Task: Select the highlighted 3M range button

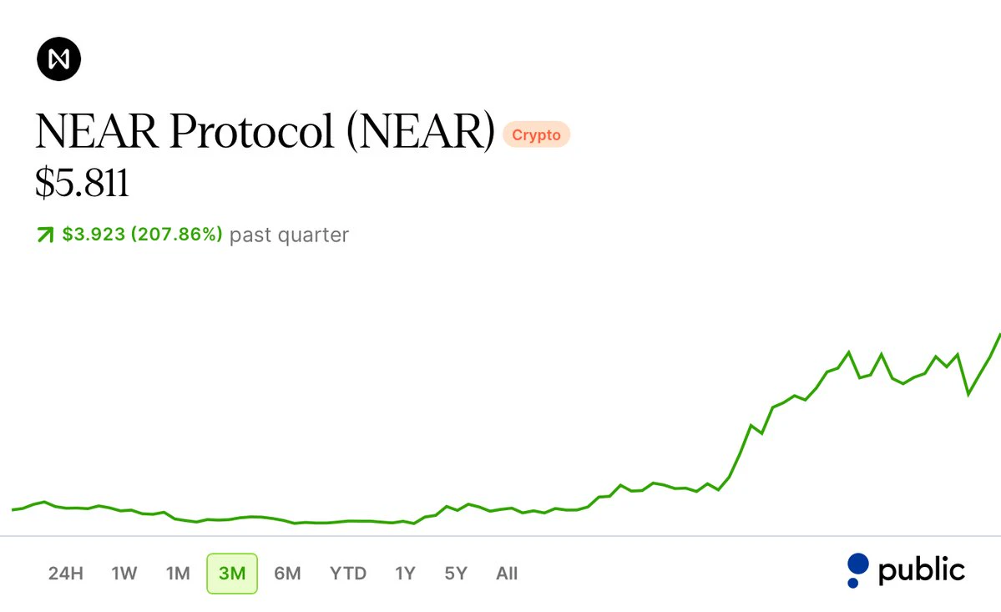Action: (232, 574)
